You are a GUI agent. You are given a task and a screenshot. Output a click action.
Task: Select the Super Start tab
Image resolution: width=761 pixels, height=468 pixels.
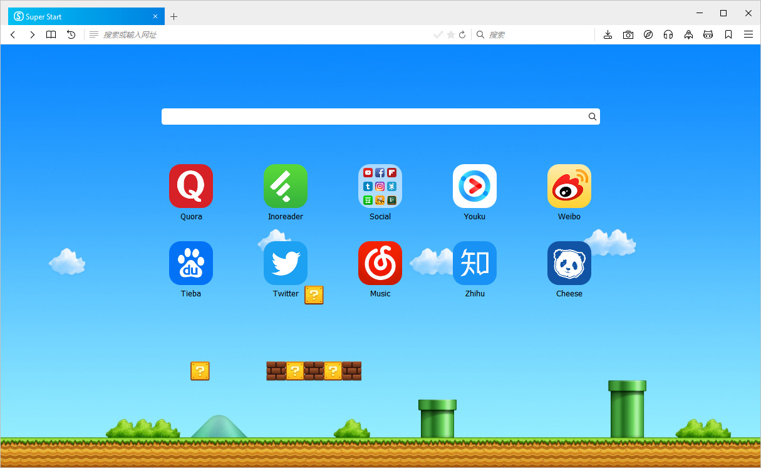86,16
